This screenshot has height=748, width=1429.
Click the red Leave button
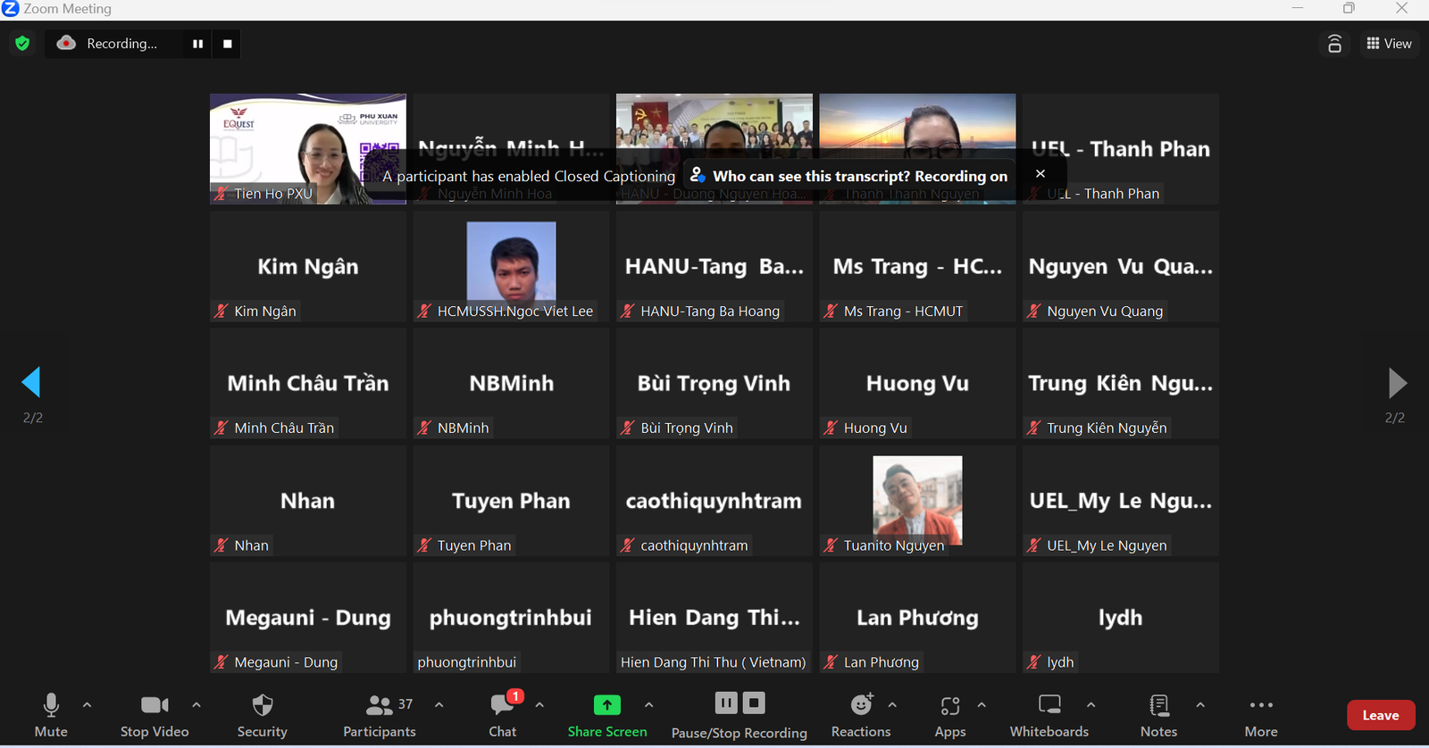(1380, 715)
